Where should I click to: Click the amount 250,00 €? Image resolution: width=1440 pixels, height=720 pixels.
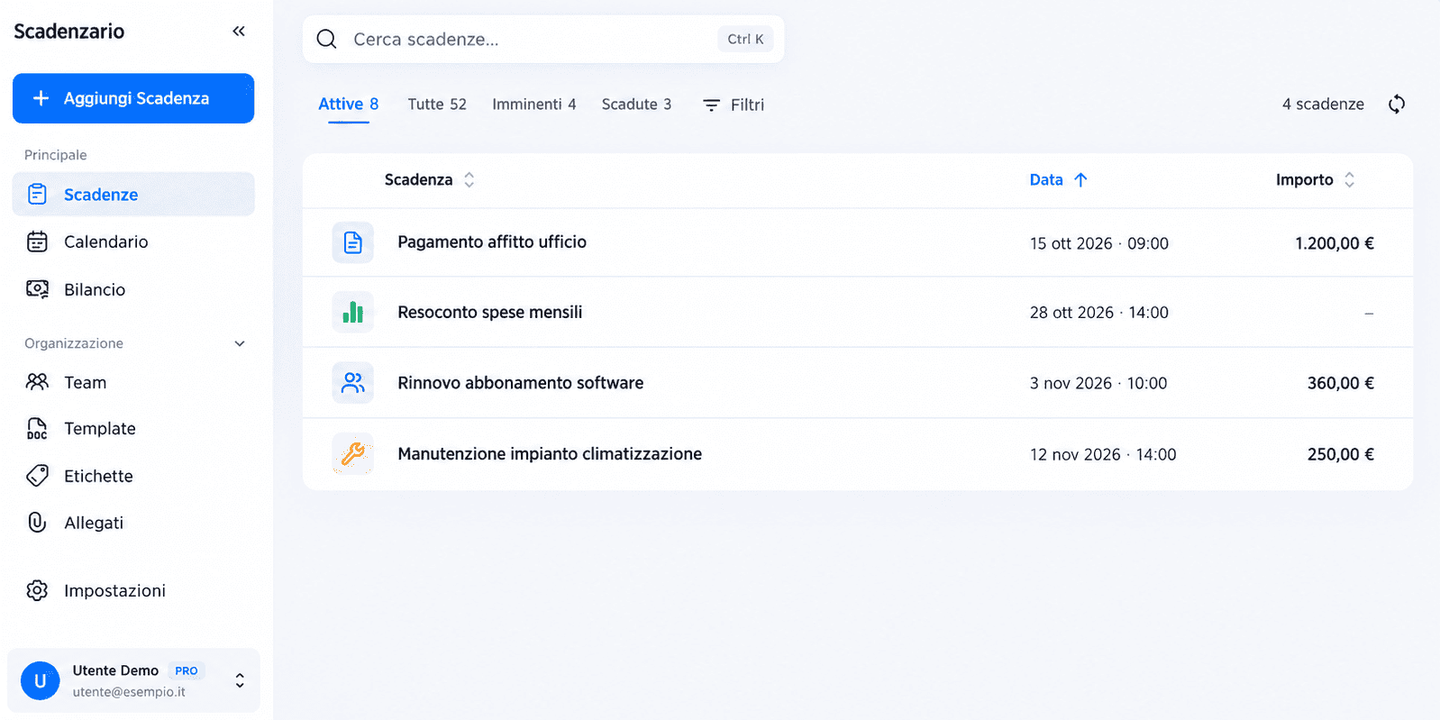coord(1341,455)
